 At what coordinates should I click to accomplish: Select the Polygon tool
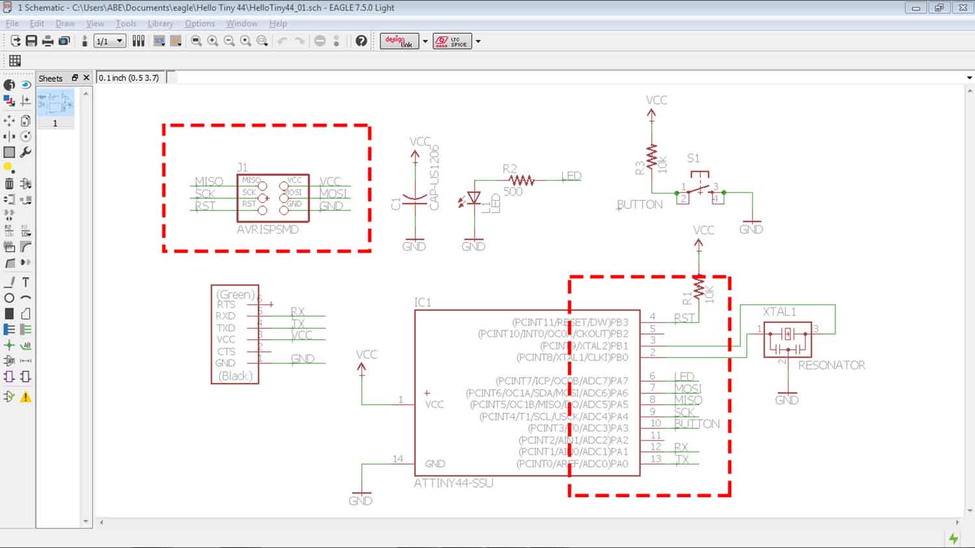coord(25,313)
